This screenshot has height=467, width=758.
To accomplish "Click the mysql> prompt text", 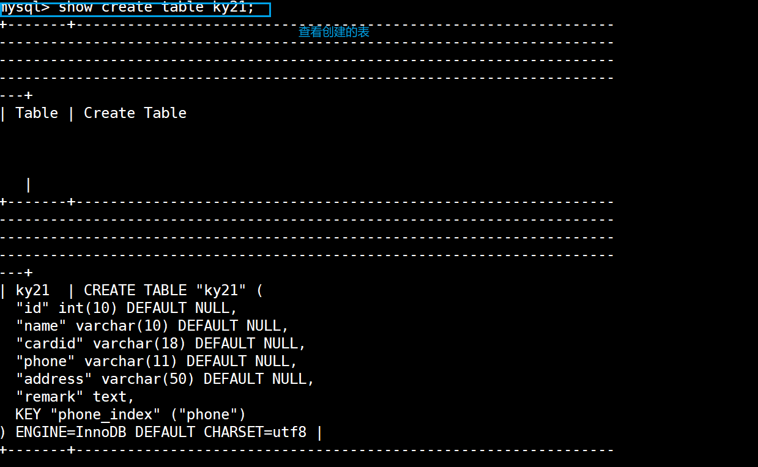I will point(25,9).
